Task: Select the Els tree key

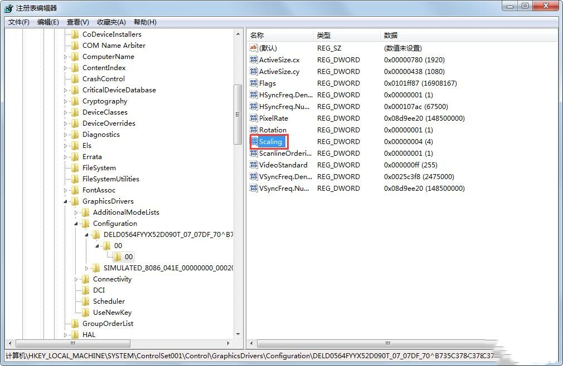Action: tap(87, 146)
